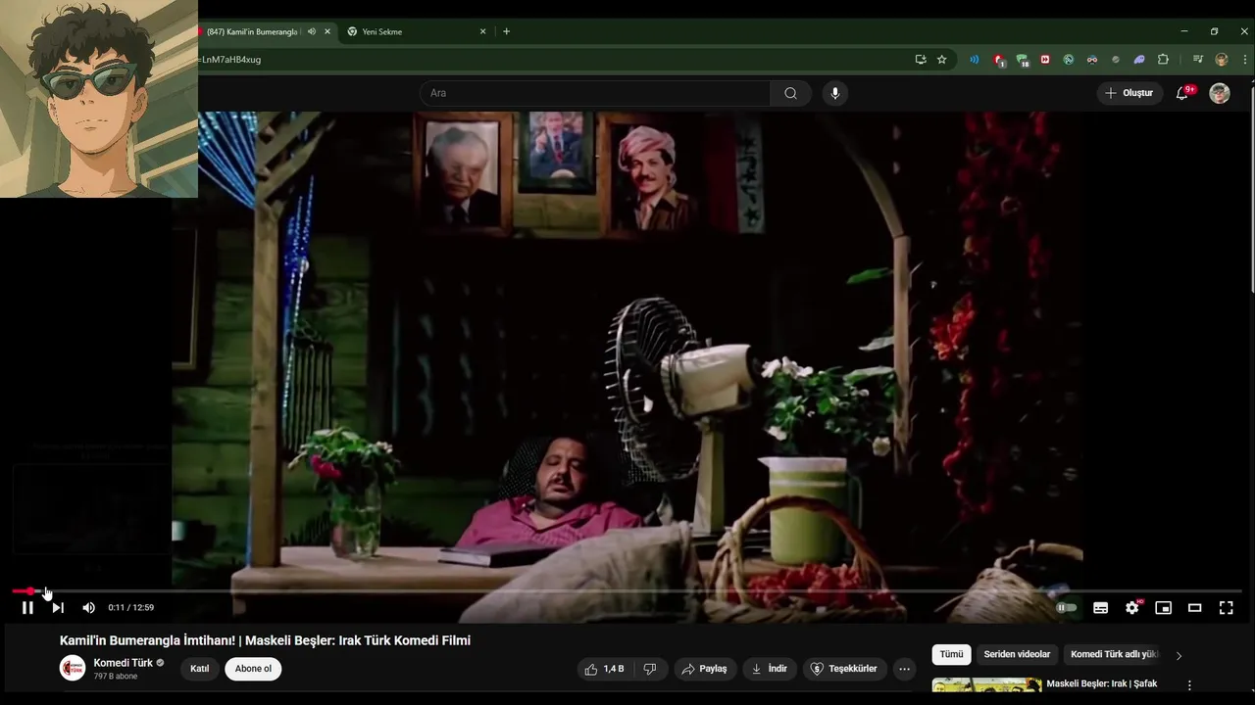The image size is (1255, 705).
Task: Like the video with thumbs up
Action: tap(604, 669)
